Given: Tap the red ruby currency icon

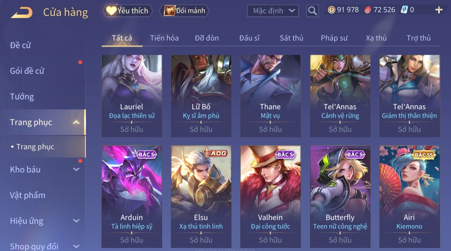Looking at the screenshot, I should (368, 10).
